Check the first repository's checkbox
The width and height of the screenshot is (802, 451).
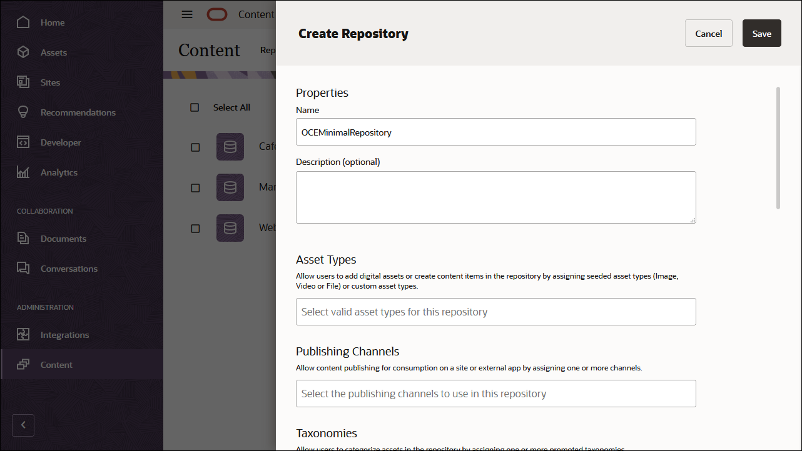(195, 146)
